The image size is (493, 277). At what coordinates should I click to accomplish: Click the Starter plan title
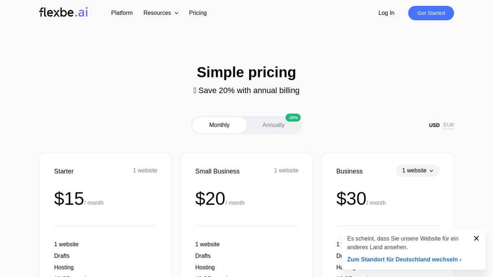tap(64, 171)
